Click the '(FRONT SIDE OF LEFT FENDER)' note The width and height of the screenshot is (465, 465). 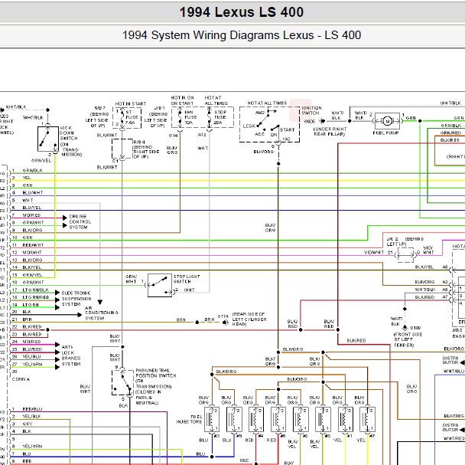point(408,339)
